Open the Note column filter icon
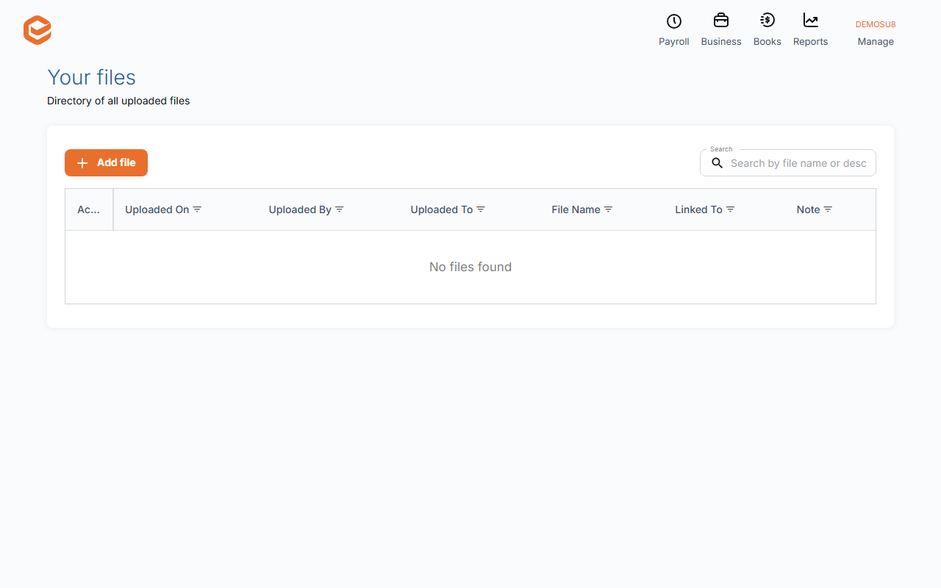941x588 pixels. point(828,209)
